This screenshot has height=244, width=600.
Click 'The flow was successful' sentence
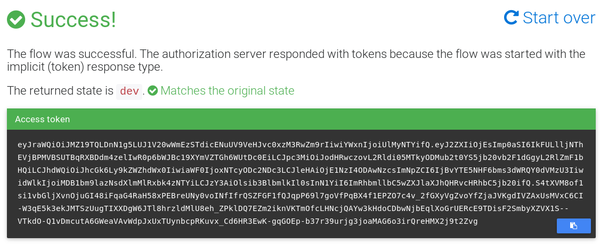tap(69, 54)
